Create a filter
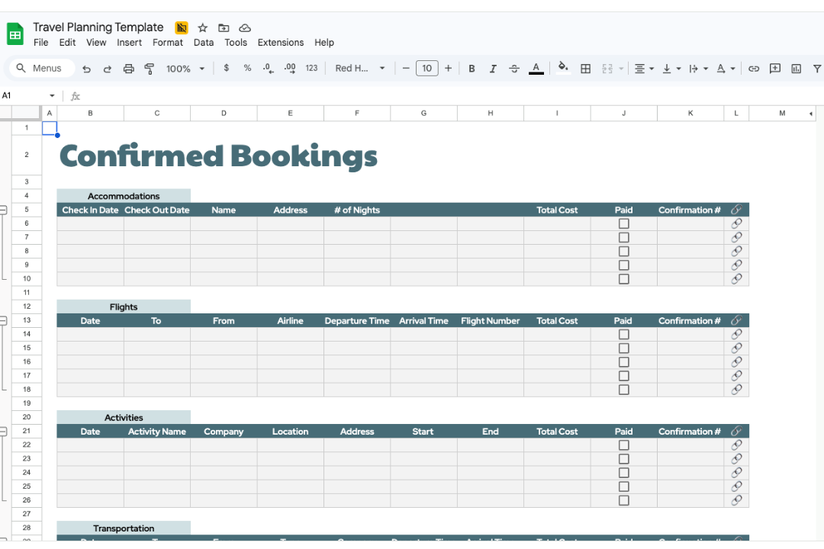 (817, 68)
